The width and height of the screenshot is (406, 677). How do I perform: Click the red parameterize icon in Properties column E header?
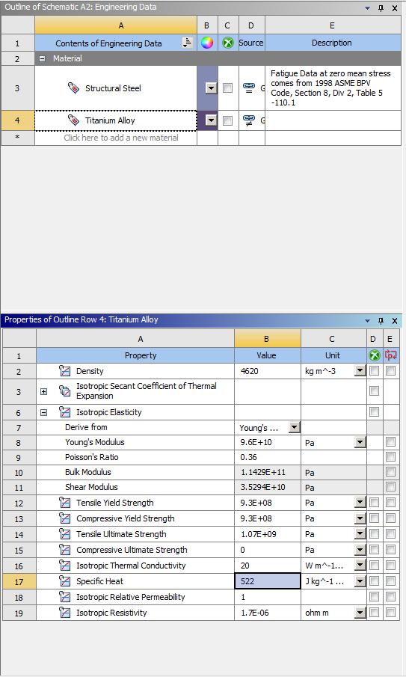(x=391, y=355)
